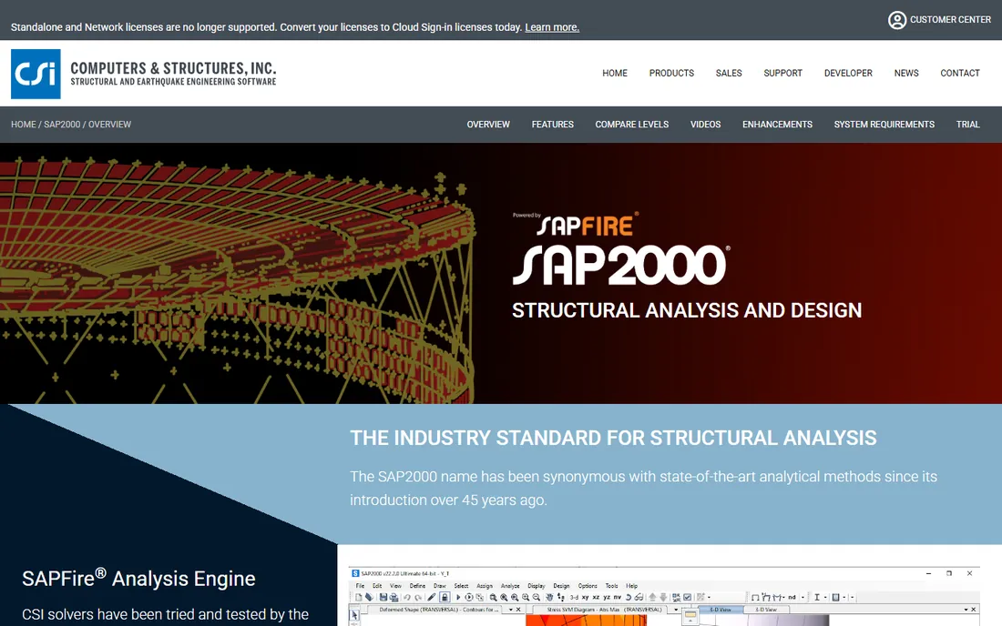
Task: Click the SAP2000 app icon in title bar
Action: pyautogui.click(x=355, y=573)
